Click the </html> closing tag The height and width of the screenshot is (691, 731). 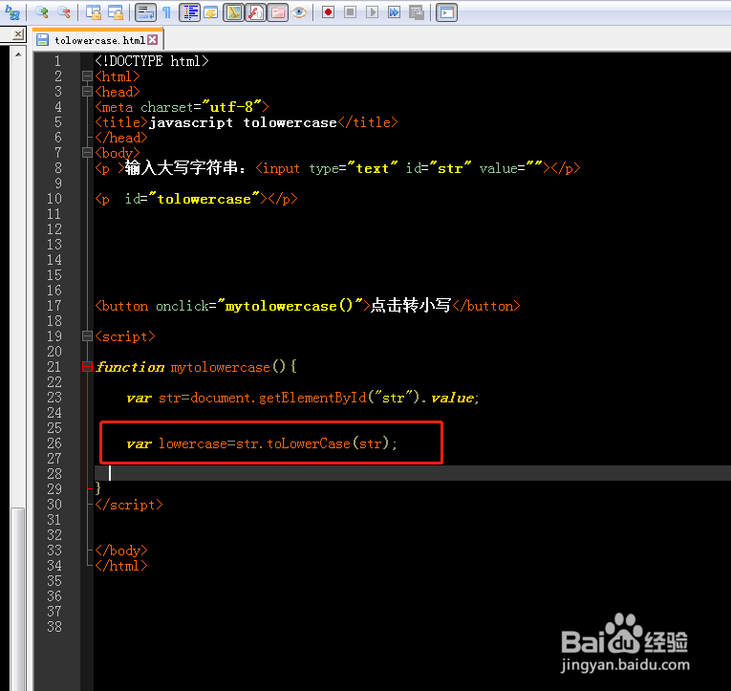click(121, 566)
